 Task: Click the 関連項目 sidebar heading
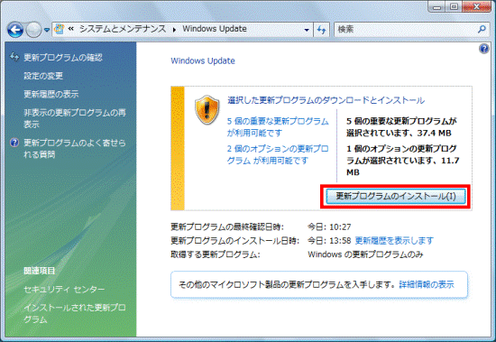40,271
